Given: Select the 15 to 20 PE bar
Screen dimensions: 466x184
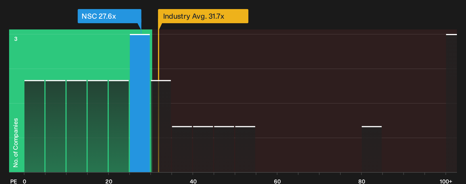Looking at the screenshot, I should pyautogui.click(x=98, y=126).
